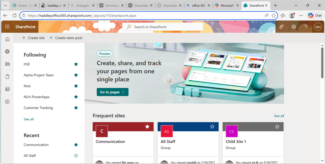Follow All Staff site card star
Image resolution: width=325 pixels, height=164 pixels.
[x=212, y=126]
